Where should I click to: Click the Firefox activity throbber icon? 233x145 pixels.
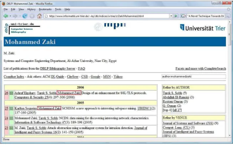tap(228, 9)
